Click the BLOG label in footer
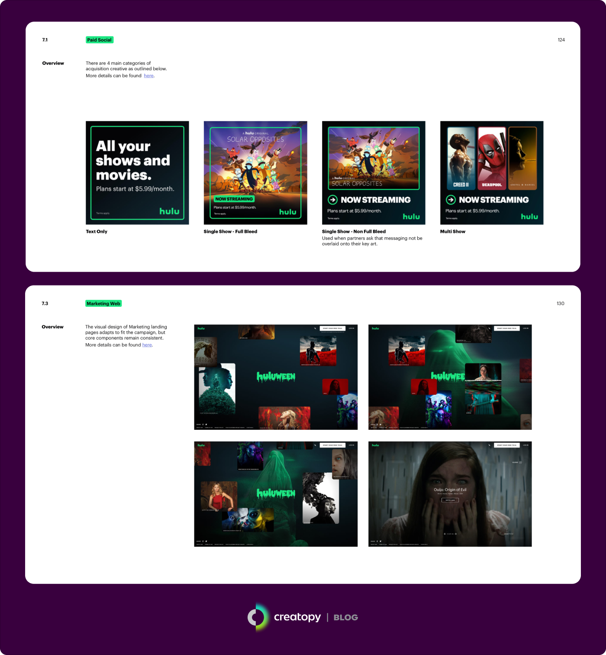 pos(346,617)
